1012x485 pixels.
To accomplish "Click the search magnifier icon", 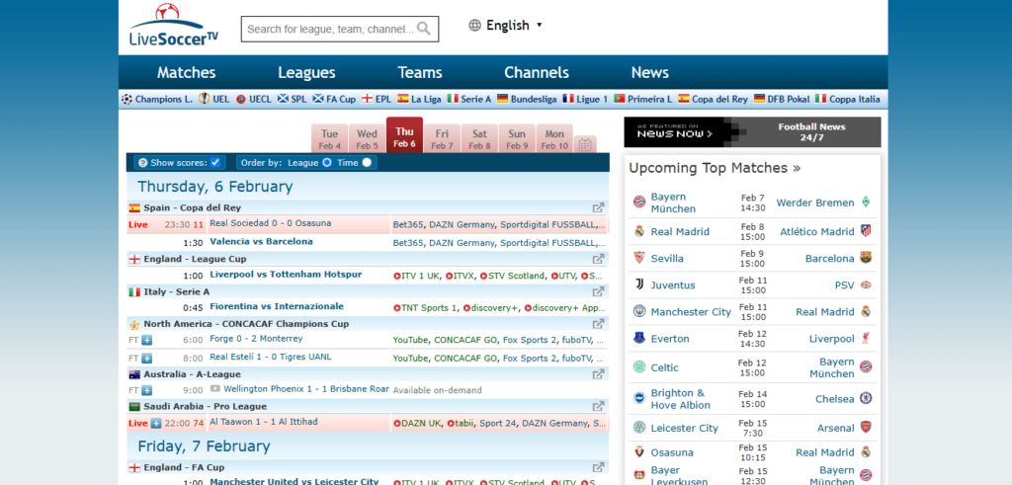I will click(x=423, y=29).
